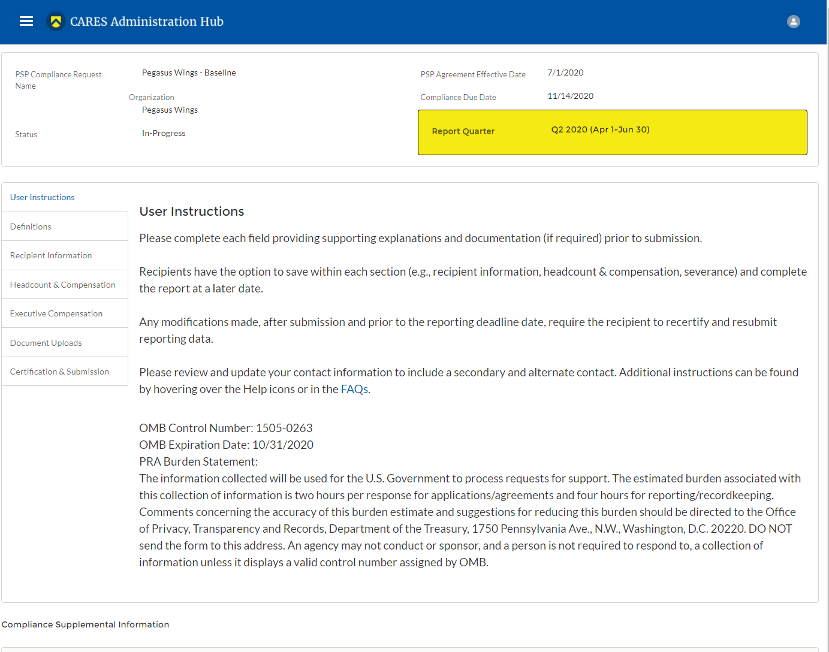
Task: Open the Recipient Information section
Action: click(51, 255)
